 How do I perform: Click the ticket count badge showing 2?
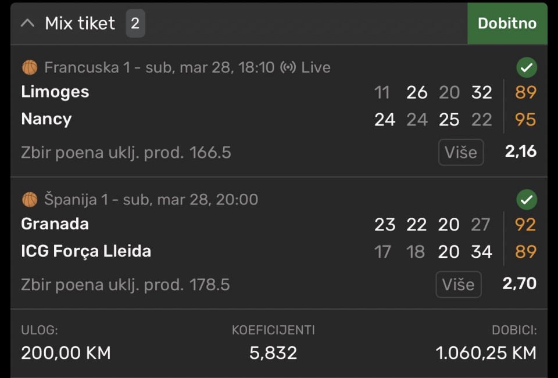tap(135, 23)
